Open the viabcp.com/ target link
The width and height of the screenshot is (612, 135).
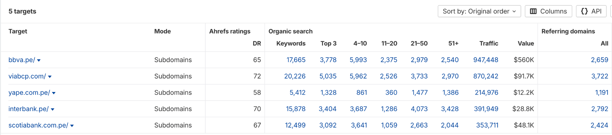[x=27, y=76]
